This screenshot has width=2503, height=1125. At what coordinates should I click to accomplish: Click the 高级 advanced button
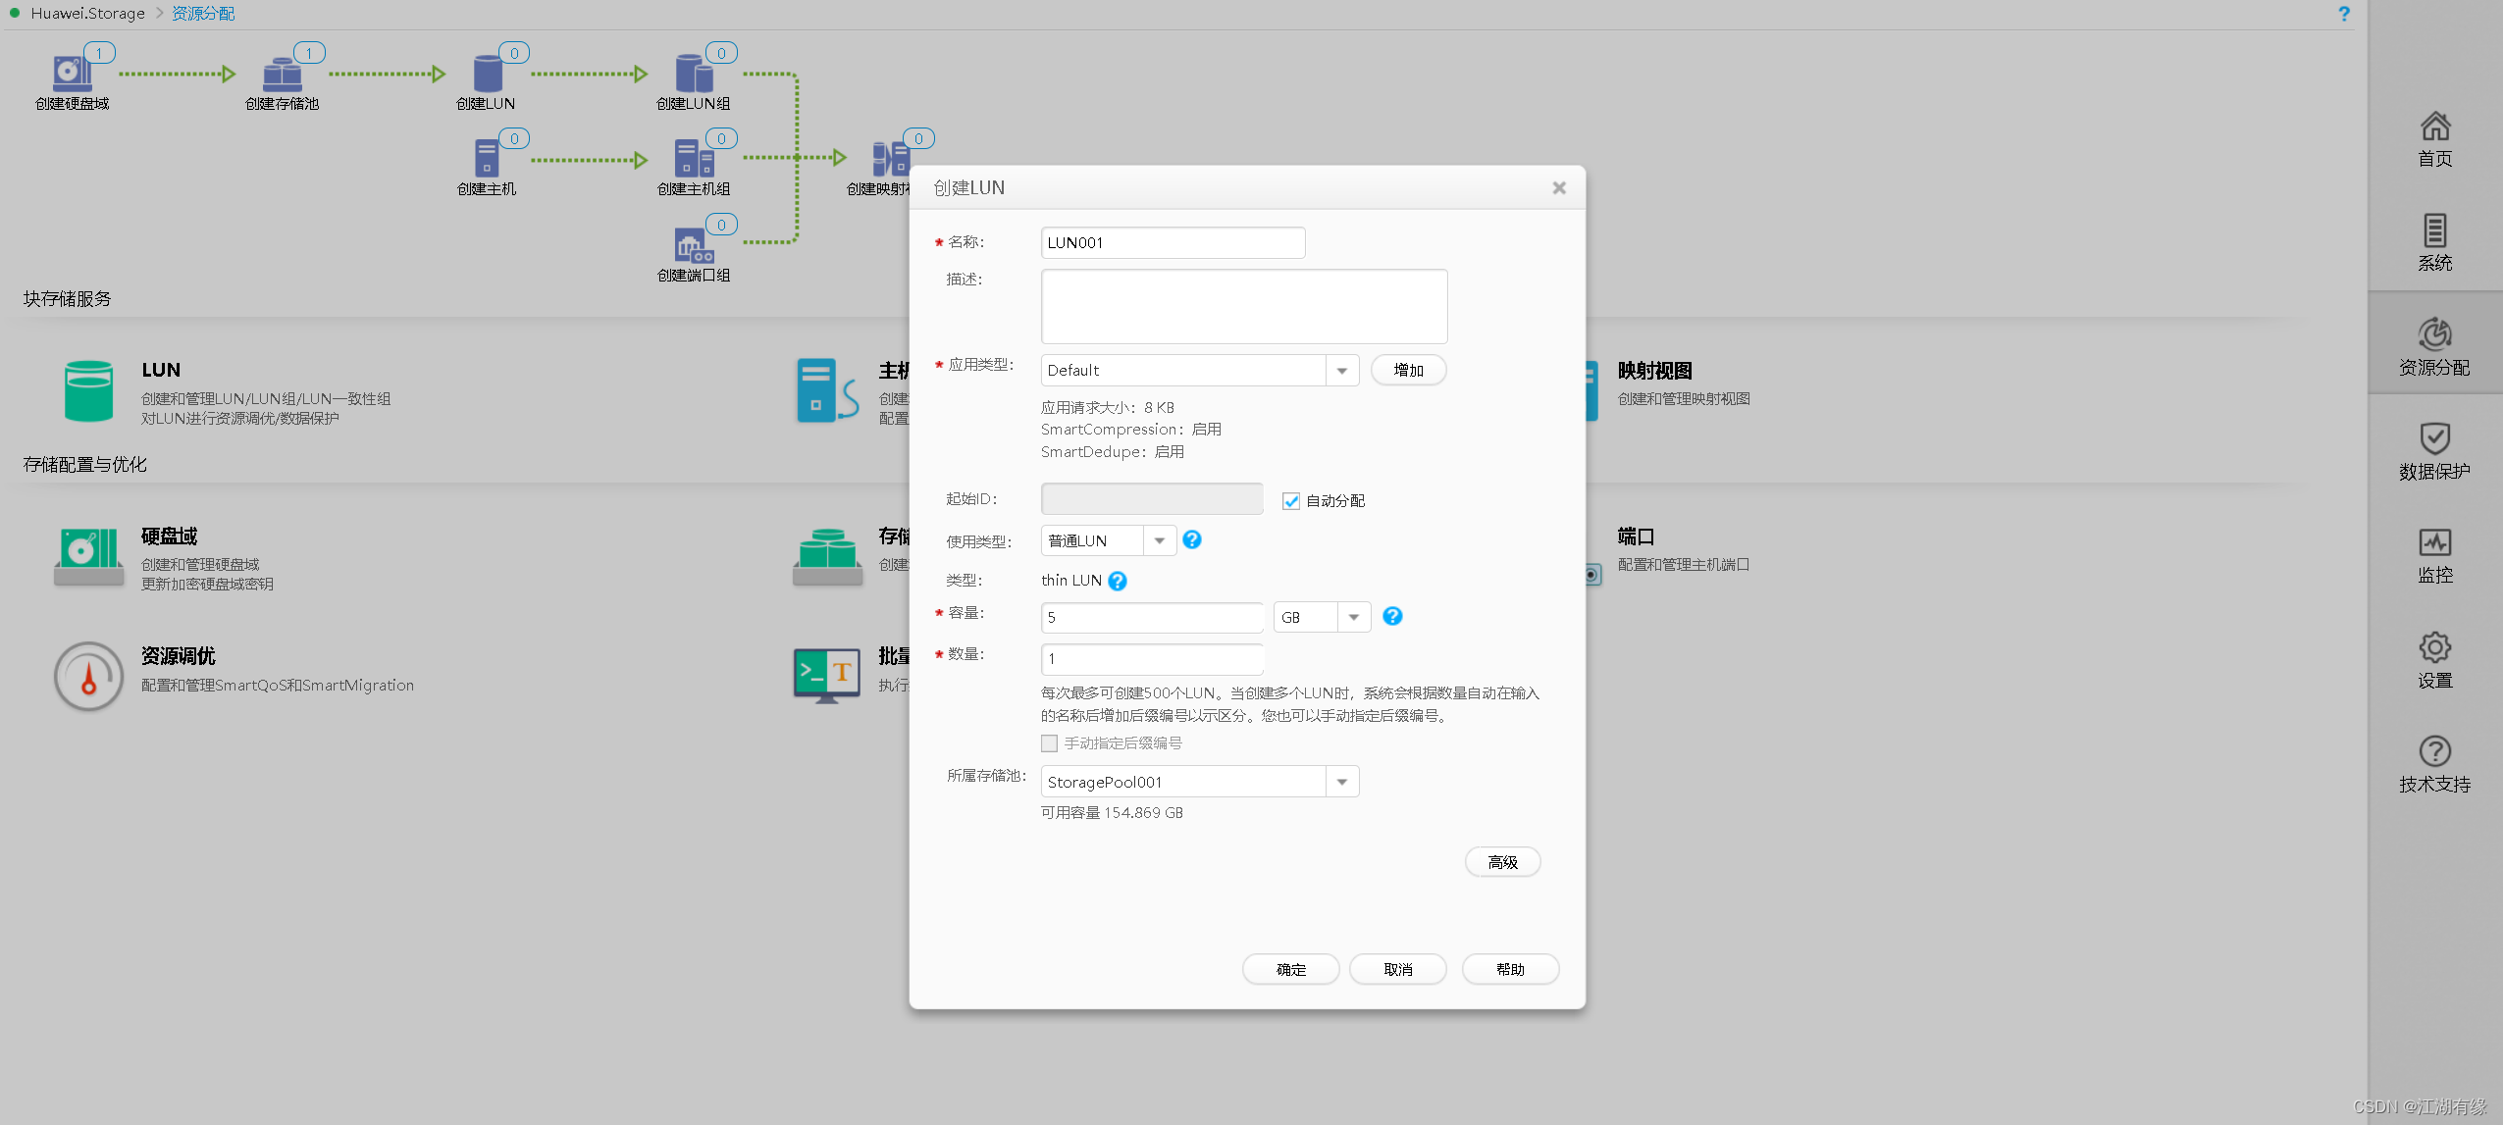point(1502,862)
